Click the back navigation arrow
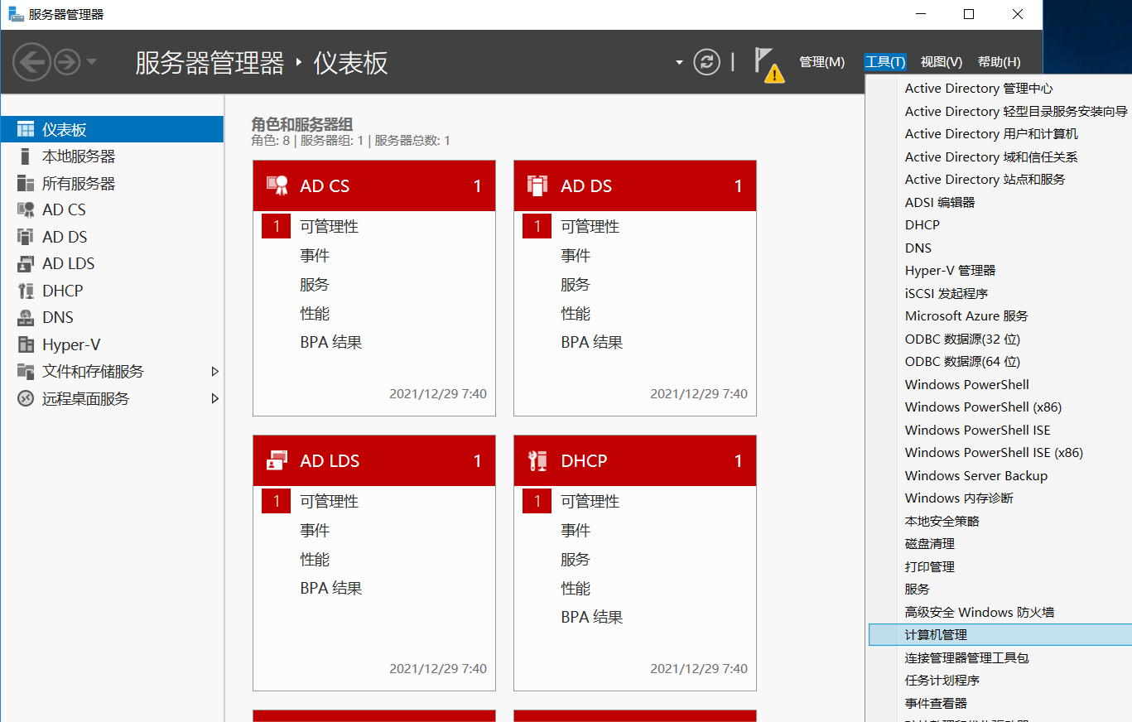This screenshot has height=722, width=1132. coord(31,62)
